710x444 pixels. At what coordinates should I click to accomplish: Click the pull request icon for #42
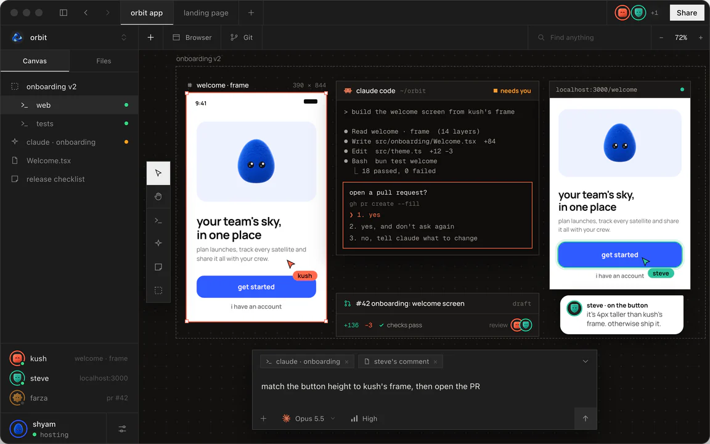[348, 303]
